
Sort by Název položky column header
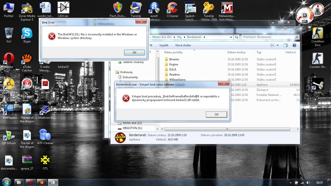173,52
